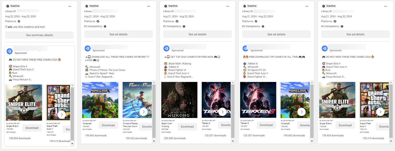Open three-dot menu on the Aug 21 'DO NOT MISS' ad
Image resolution: width=395 pixels, height=151 pixels.
click(x=386, y=6)
